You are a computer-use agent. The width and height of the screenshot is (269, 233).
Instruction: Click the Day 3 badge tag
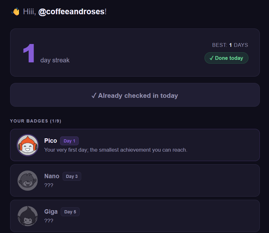click(72, 176)
